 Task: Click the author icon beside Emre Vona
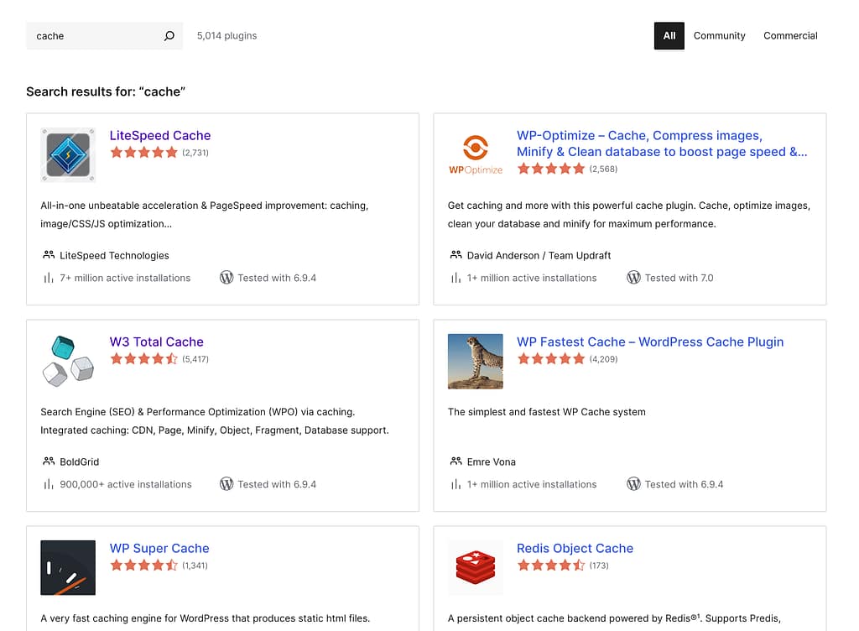coord(456,462)
